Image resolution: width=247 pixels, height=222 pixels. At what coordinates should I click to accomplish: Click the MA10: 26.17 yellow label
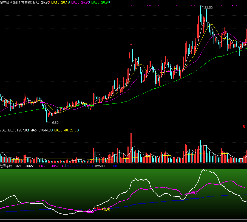[x=61, y=2]
